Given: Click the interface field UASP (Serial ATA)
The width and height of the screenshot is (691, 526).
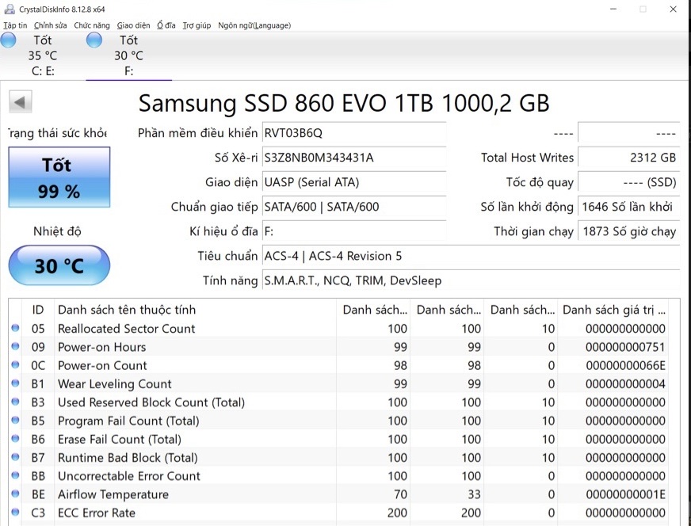Looking at the screenshot, I should 354,182.
